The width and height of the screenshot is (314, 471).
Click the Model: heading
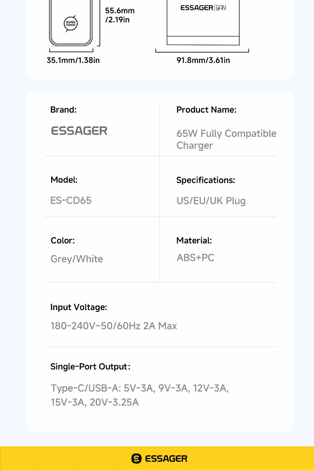64,180
